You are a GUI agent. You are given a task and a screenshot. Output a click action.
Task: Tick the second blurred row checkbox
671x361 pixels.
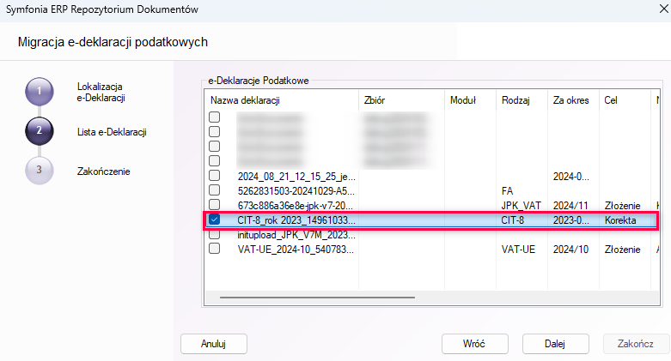pyautogui.click(x=215, y=131)
